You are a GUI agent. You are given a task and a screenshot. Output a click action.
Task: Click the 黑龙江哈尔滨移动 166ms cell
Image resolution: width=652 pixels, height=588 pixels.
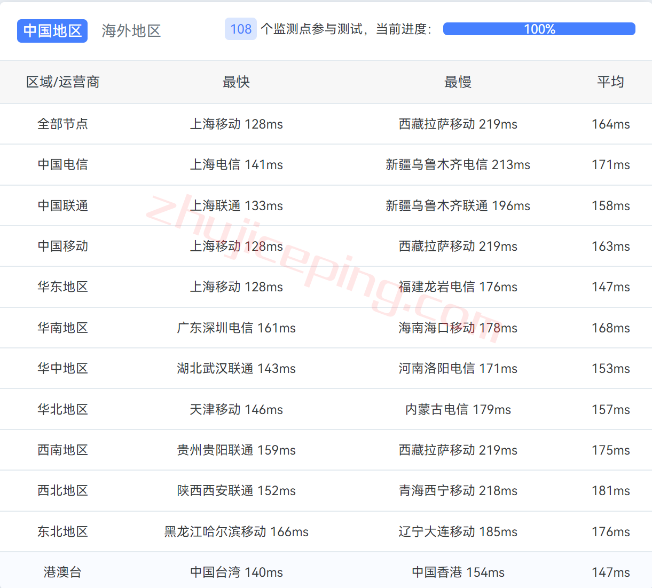[237, 531]
